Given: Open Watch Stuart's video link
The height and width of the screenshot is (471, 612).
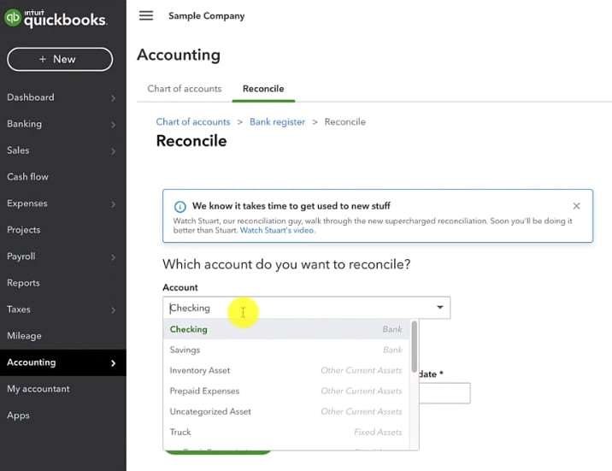Looking at the screenshot, I should pos(277,230).
